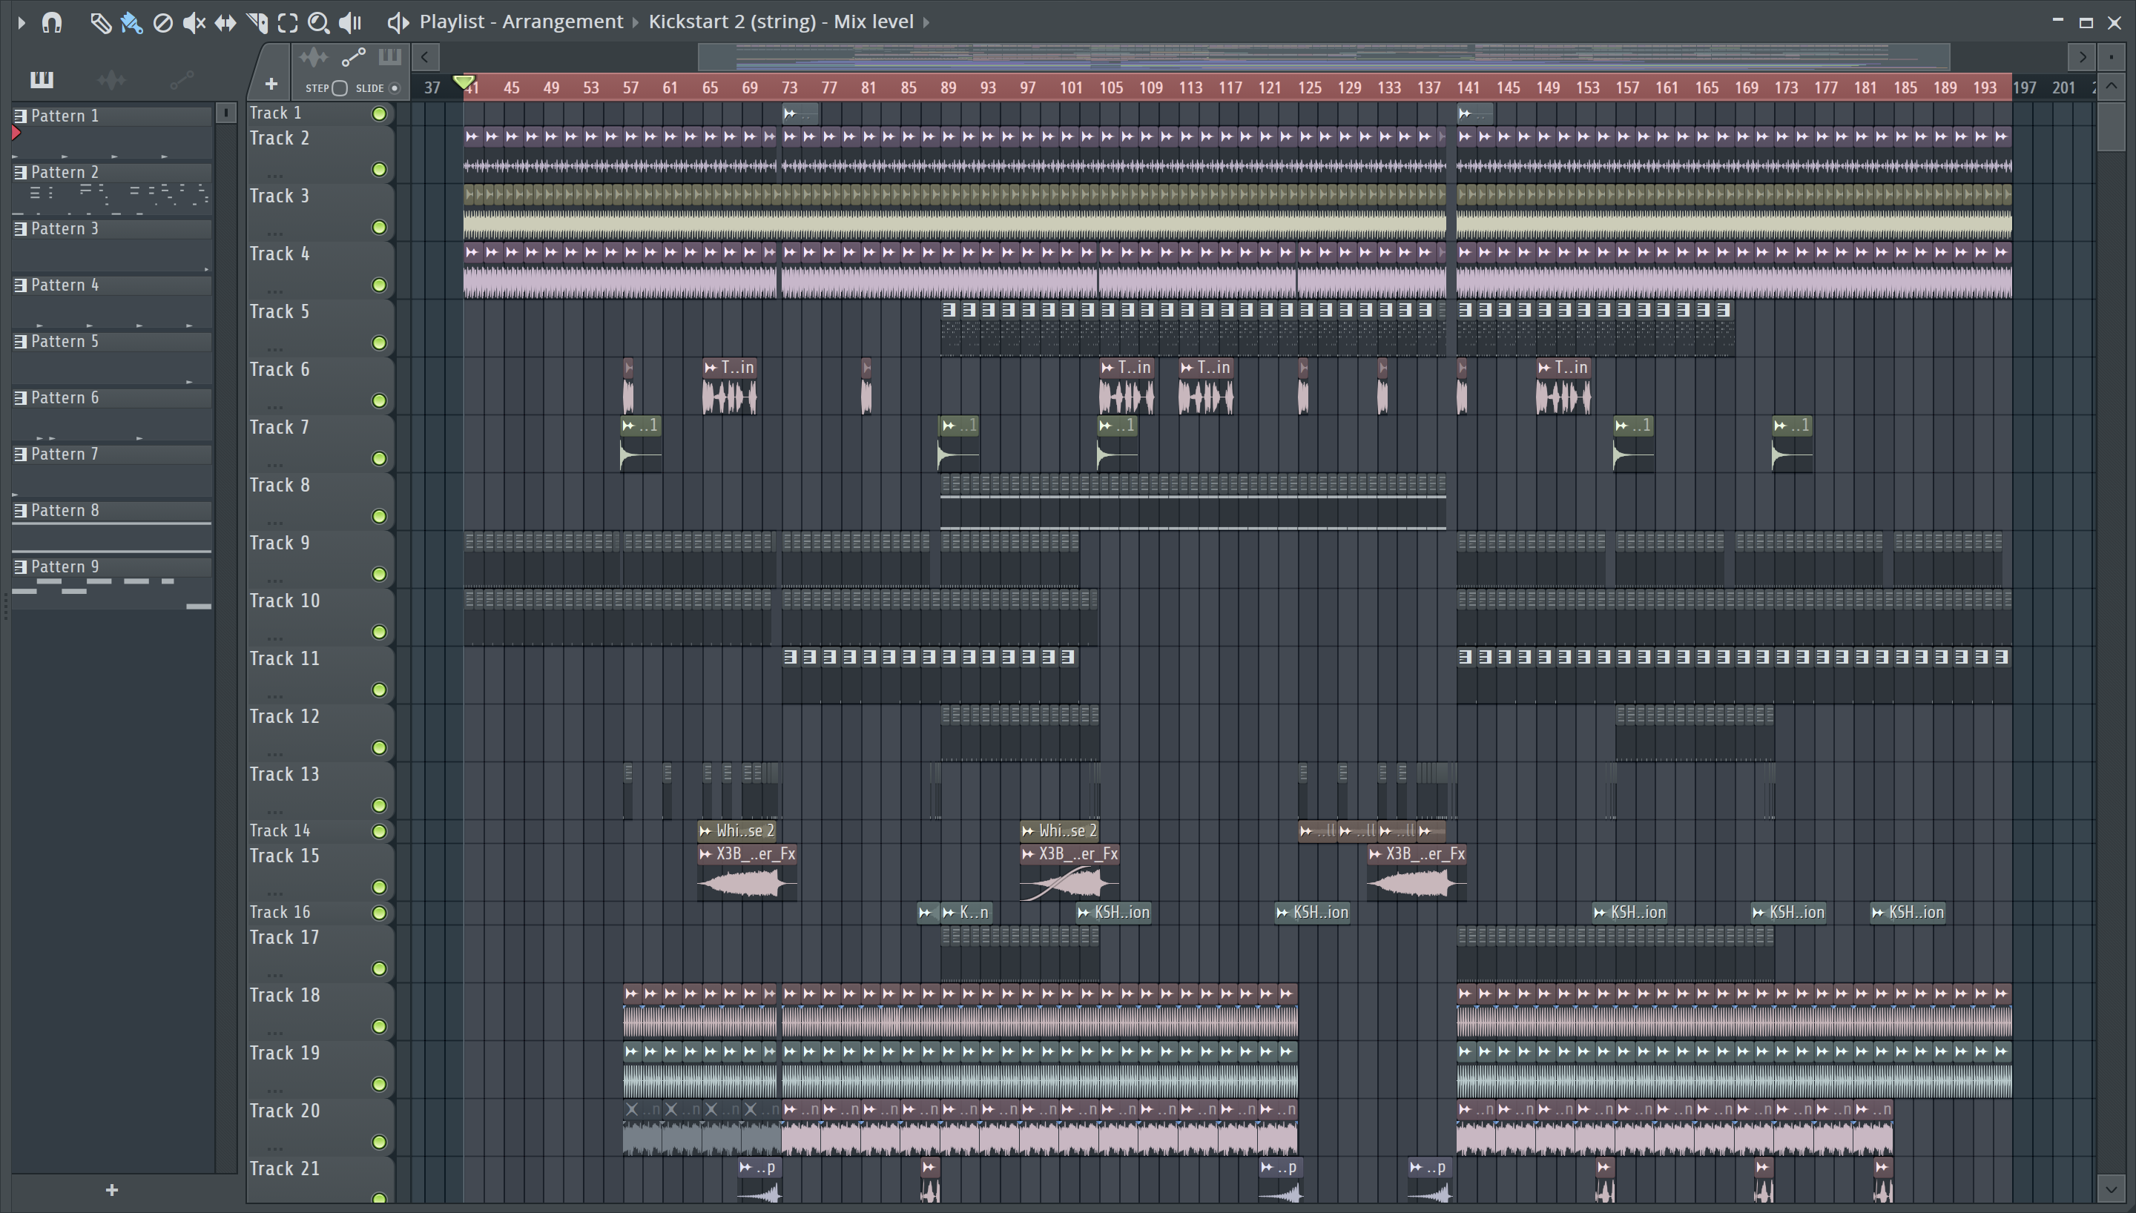
Task: Click bar 105 on the timeline ruler
Action: click(x=1111, y=87)
